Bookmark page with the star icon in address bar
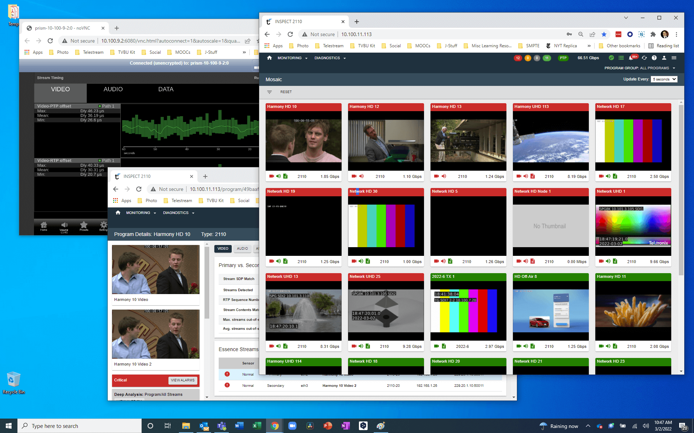694x433 pixels. [604, 34]
